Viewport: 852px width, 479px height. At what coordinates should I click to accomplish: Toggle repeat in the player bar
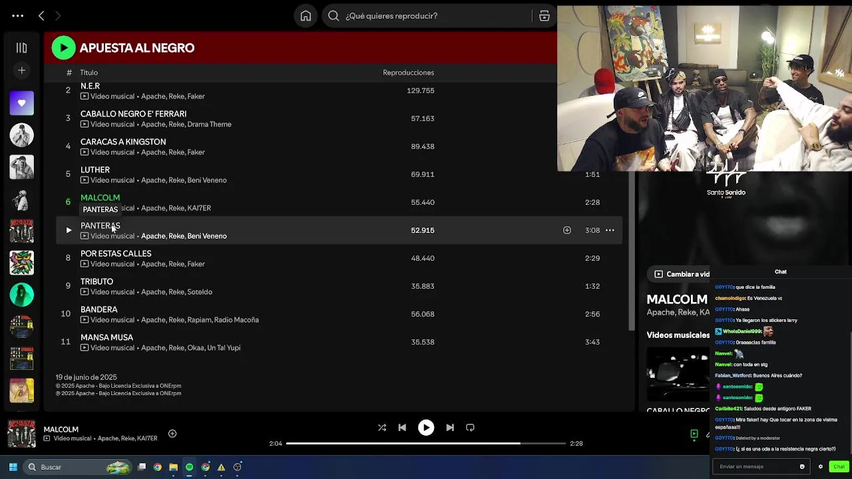pyautogui.click(x=470, y=428)
